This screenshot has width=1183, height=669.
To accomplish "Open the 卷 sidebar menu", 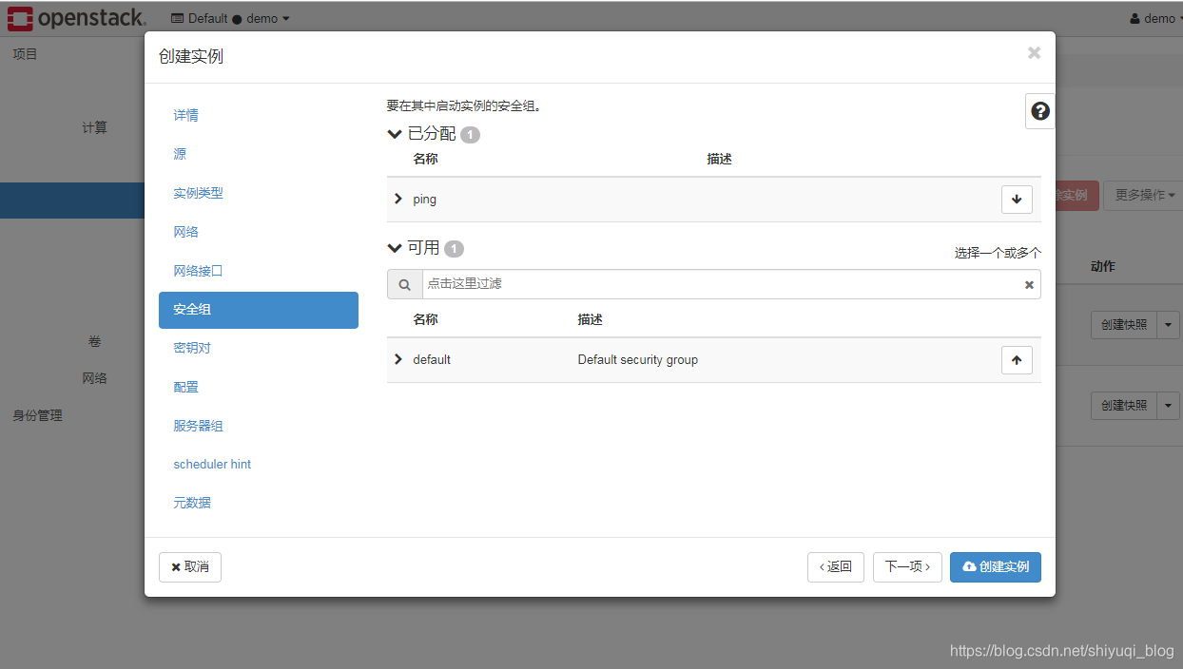I will (94, 341).
